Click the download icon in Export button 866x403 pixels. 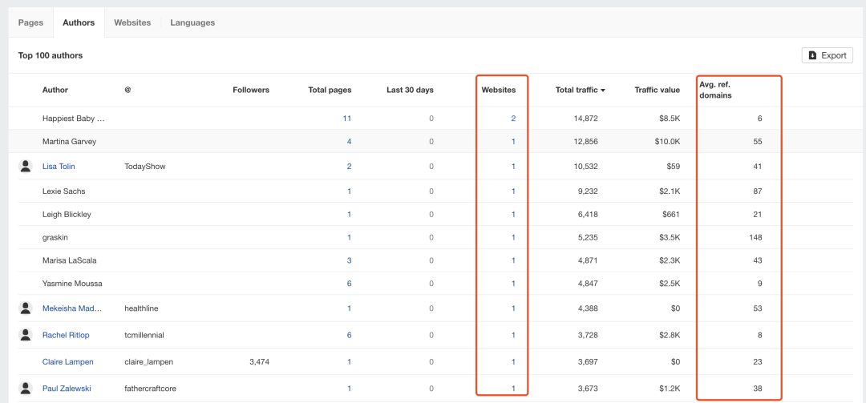tap(812, 55)
